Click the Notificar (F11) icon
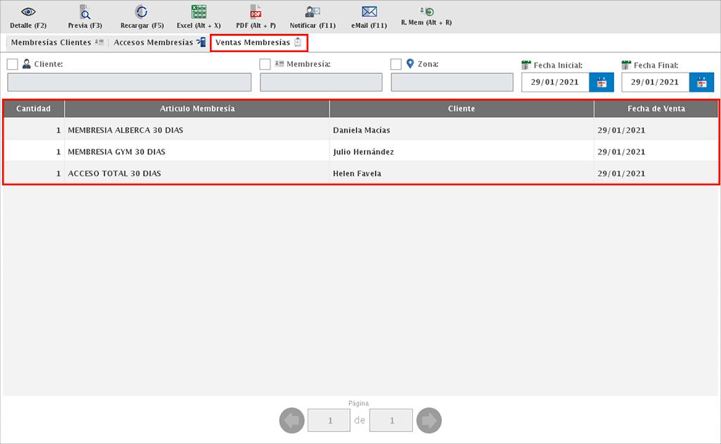This screenshot has width=721, height=444. coord(313,12)
